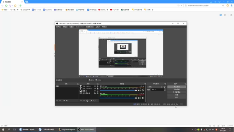Toggle visibility of the display capture source

[x=95, y=93]
